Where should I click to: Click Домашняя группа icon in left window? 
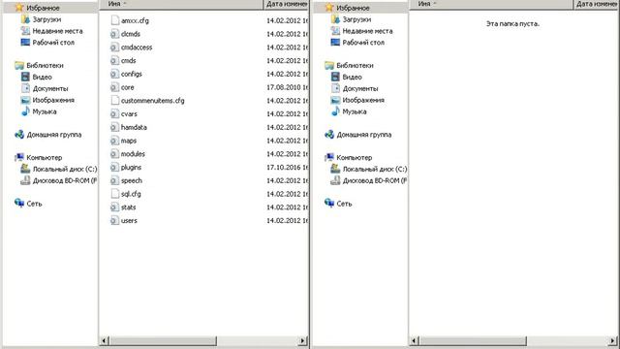click(x=19, y=135)
